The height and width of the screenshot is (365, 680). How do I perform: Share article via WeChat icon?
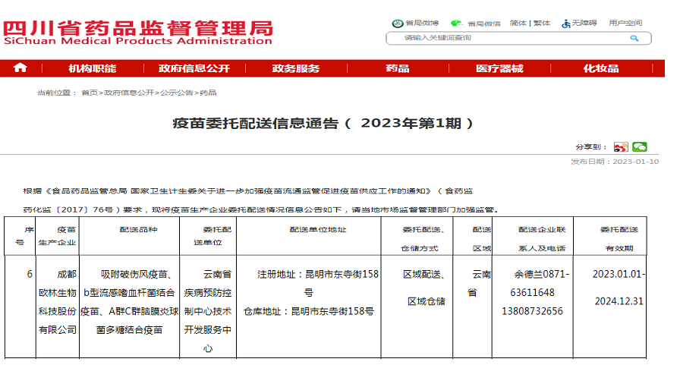[640, 147]
